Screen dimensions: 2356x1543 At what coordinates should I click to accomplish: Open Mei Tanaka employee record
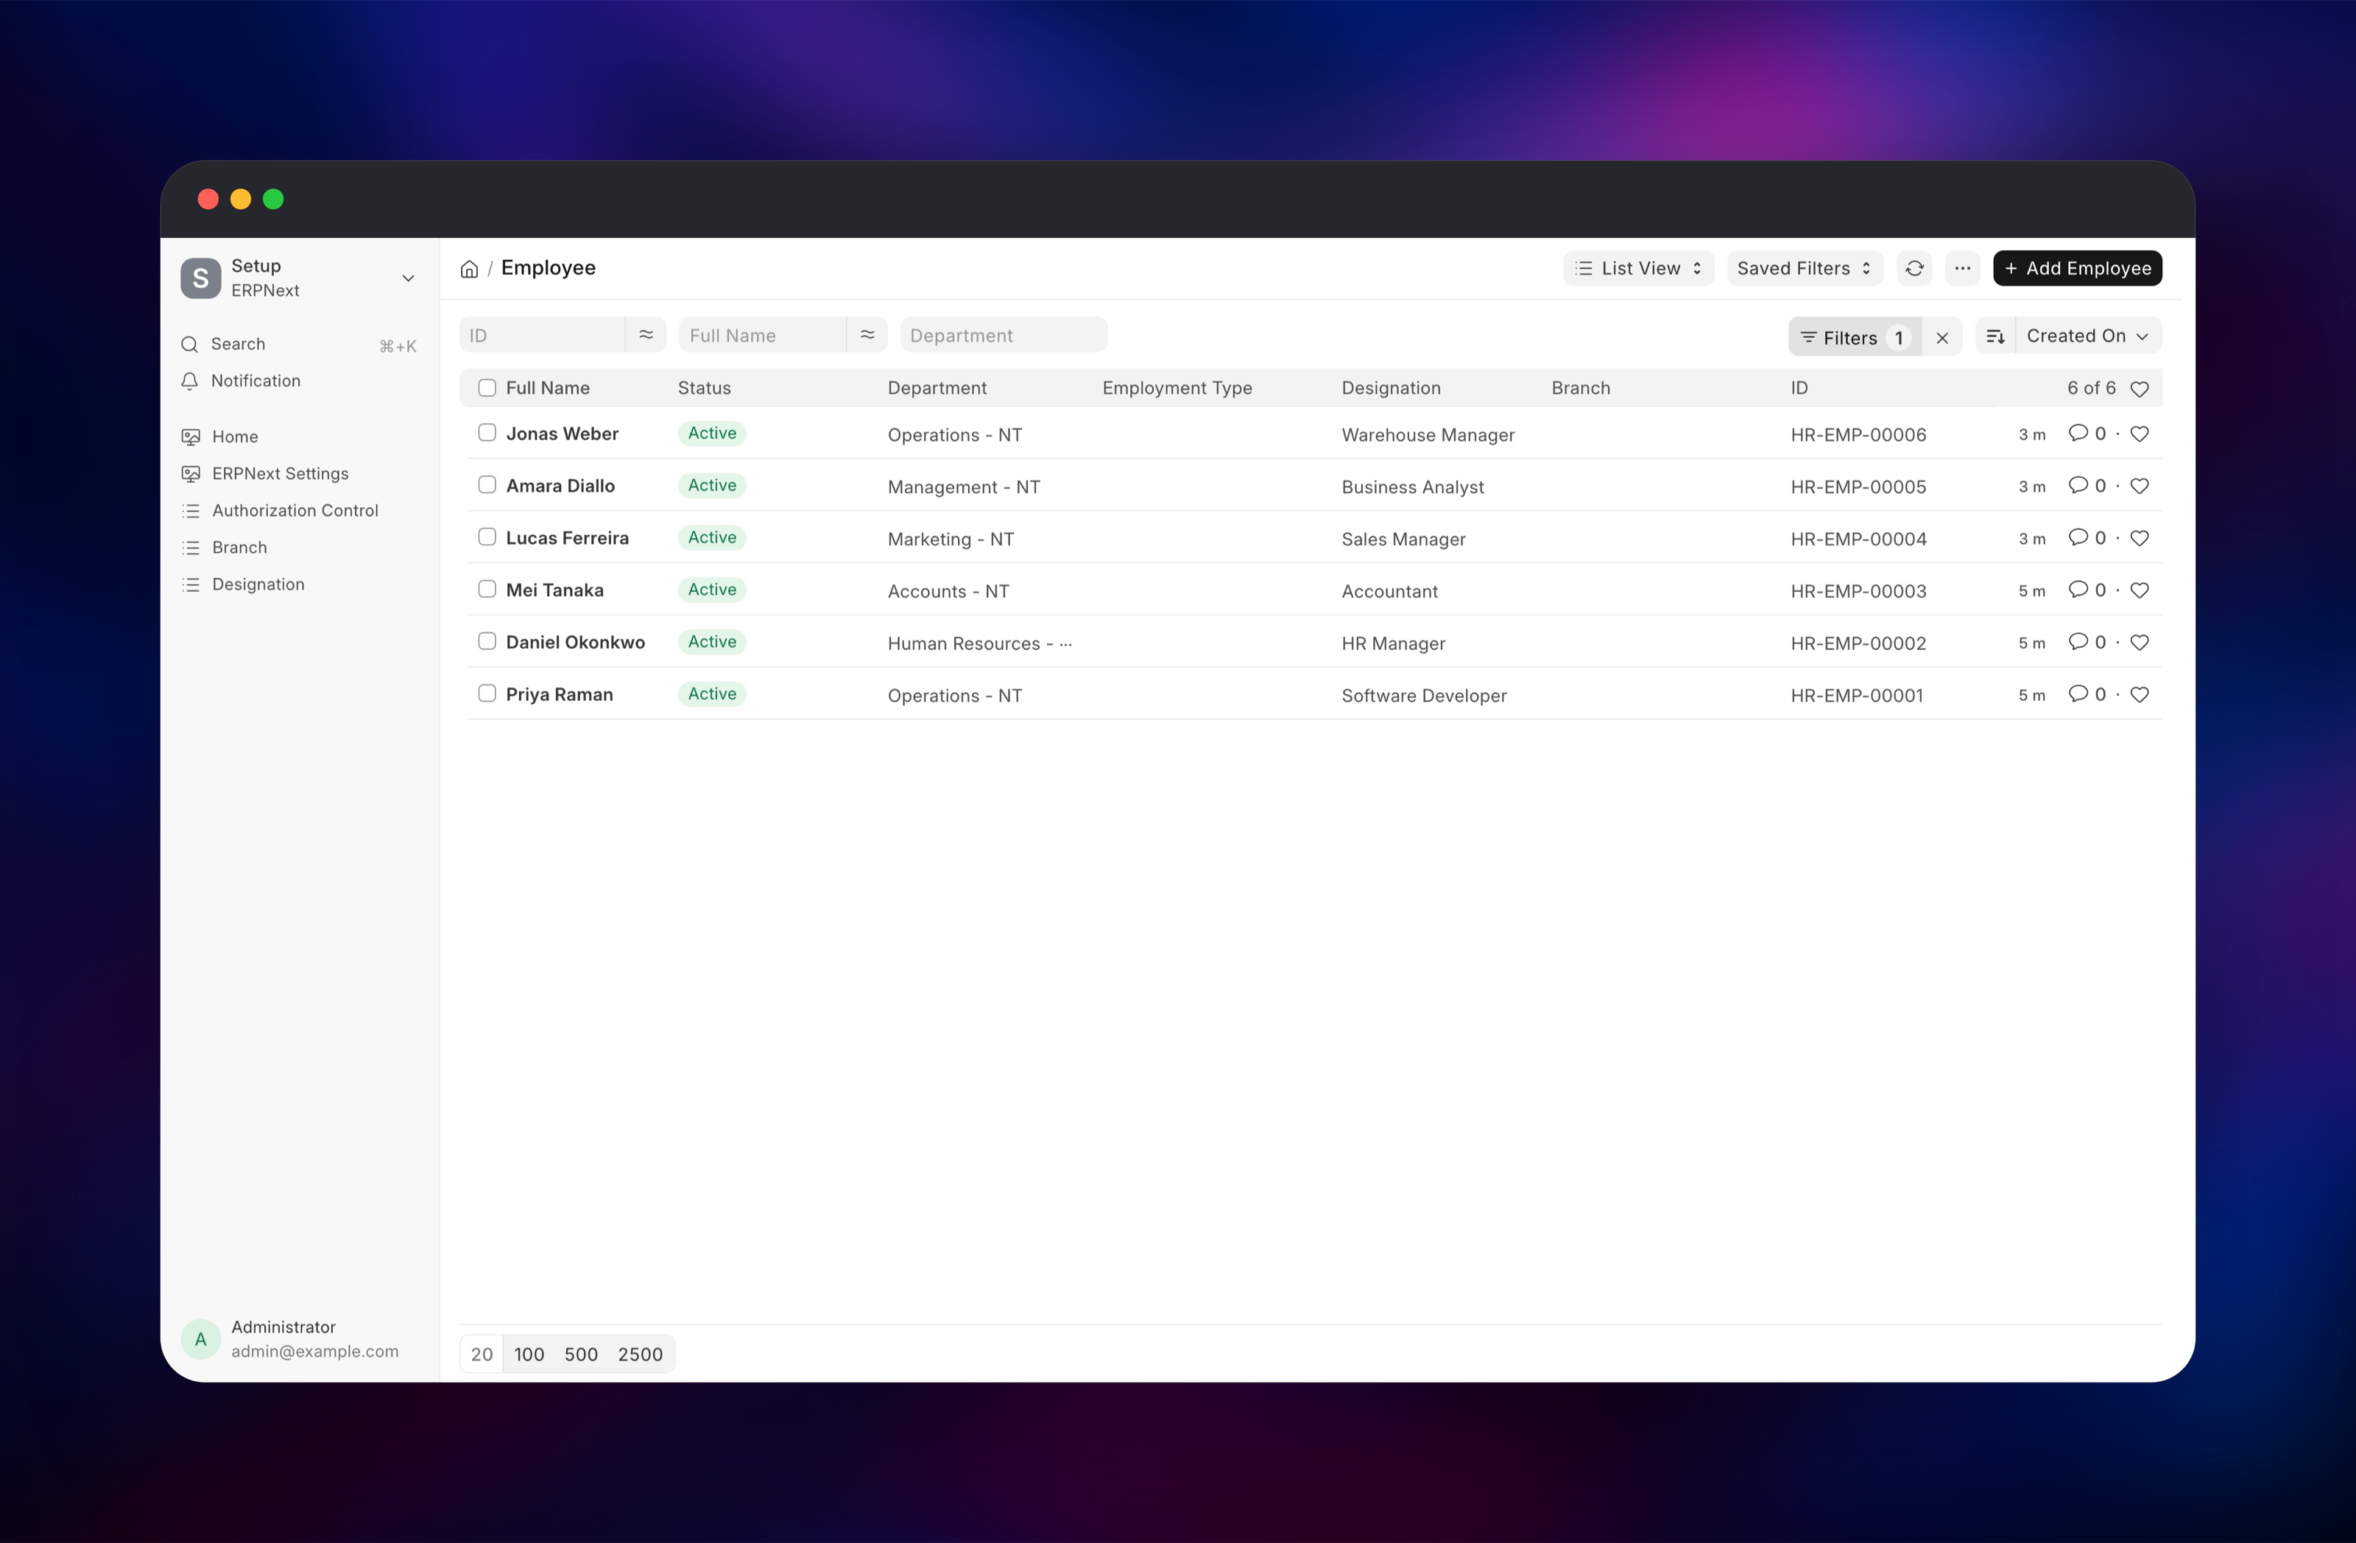coord(554,590)
